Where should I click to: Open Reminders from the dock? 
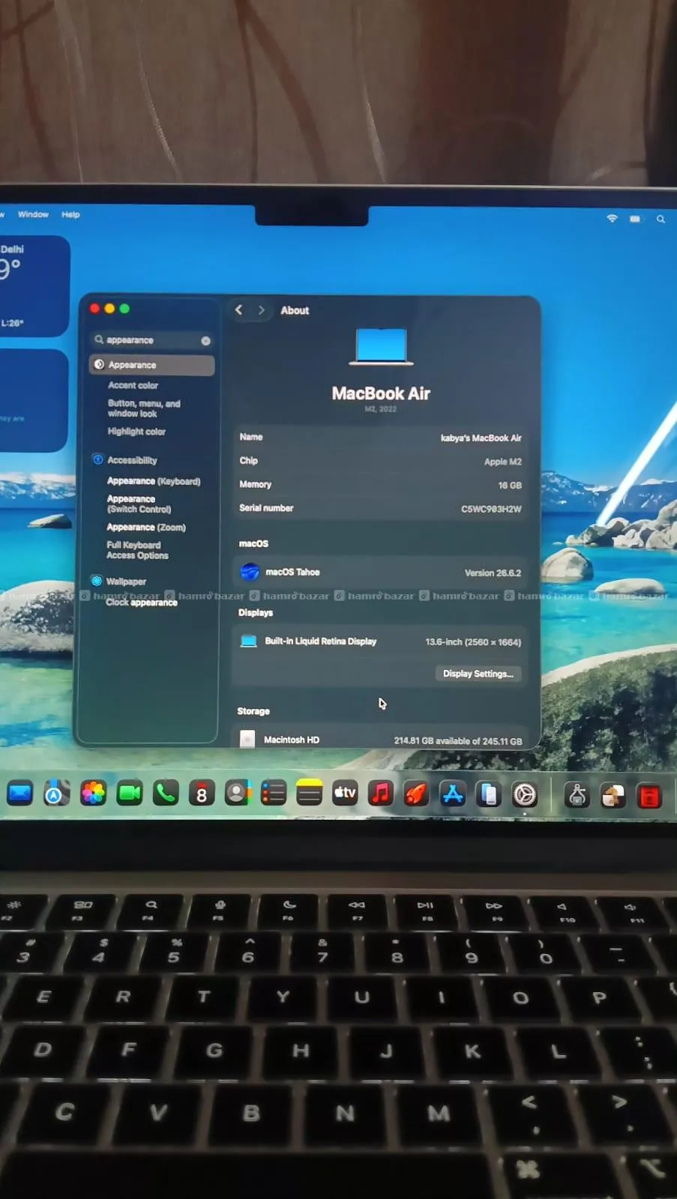[x=273, y=793]
